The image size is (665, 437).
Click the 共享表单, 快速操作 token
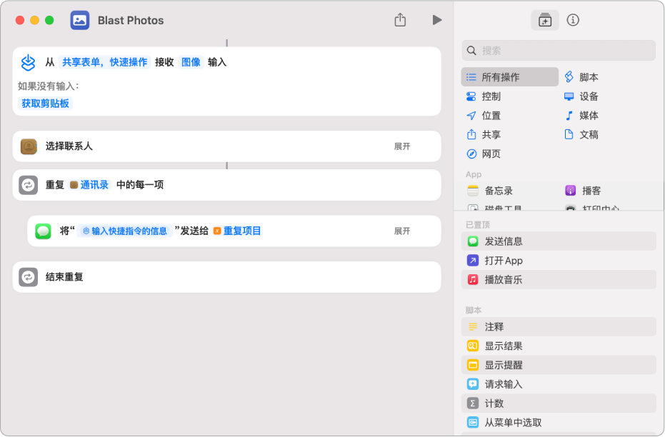105,62
